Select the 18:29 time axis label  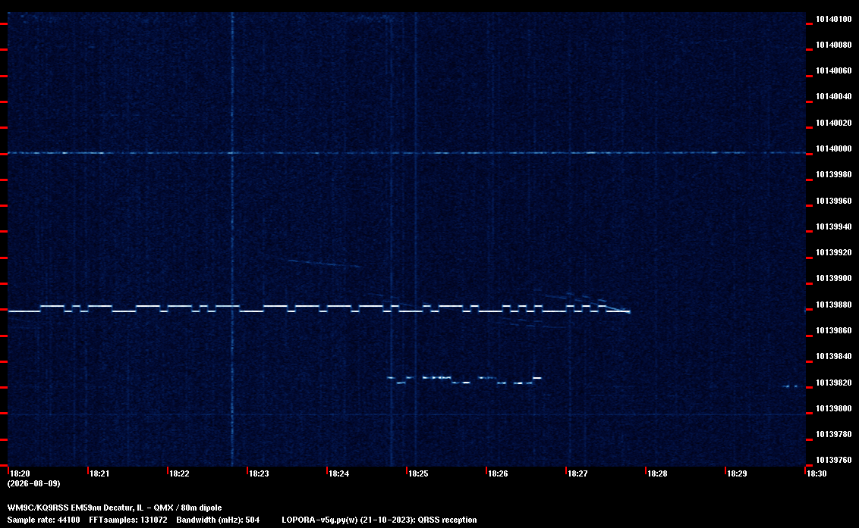[x=737, y=473]
